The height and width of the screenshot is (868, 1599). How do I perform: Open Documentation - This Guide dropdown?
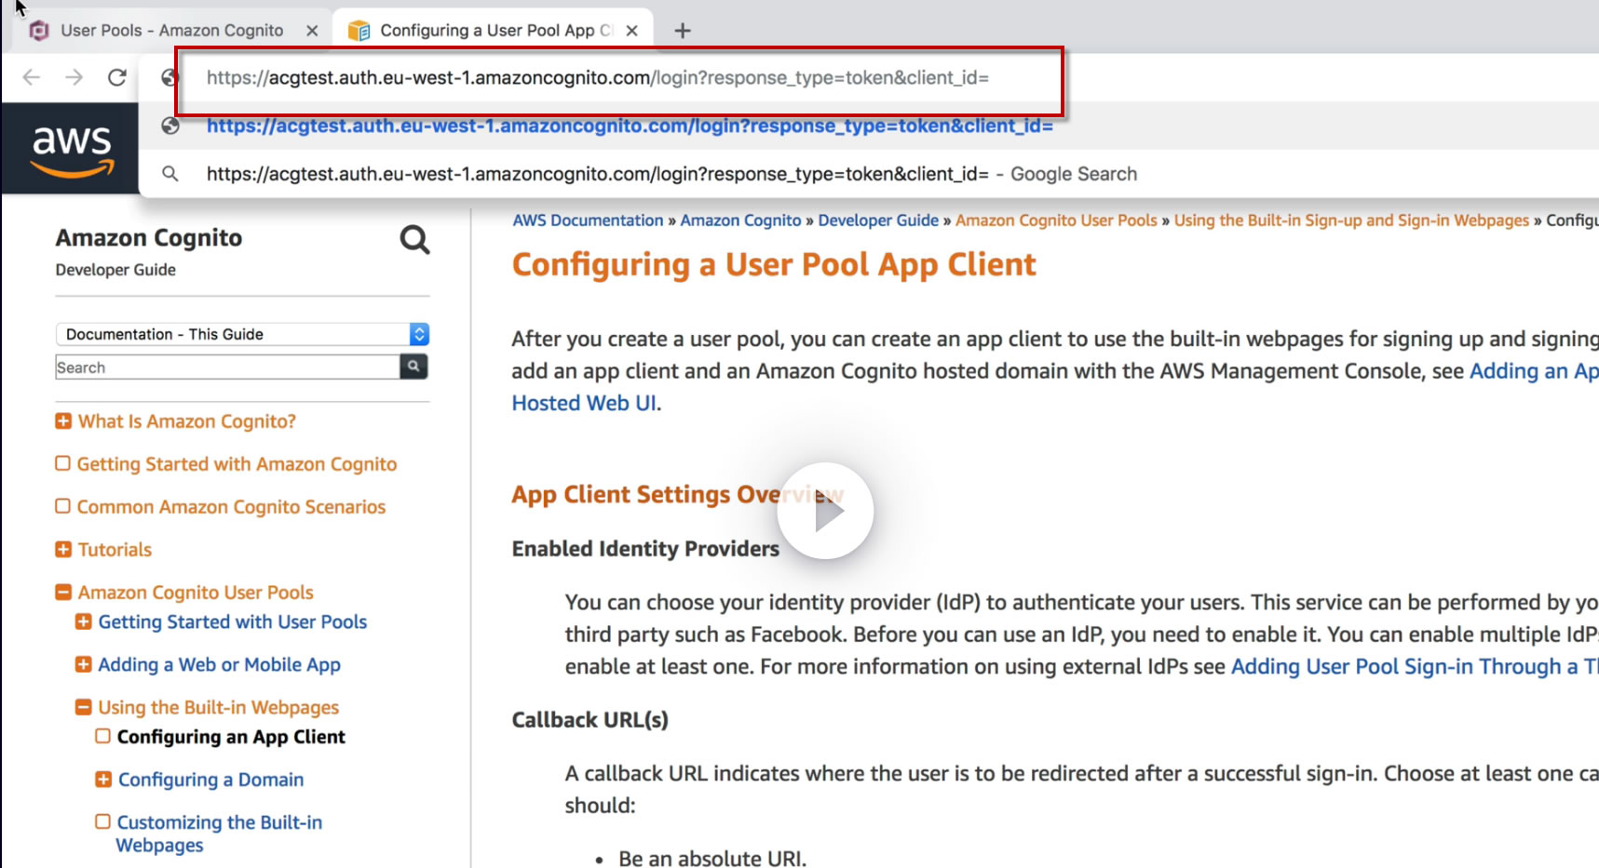[242, 334]
